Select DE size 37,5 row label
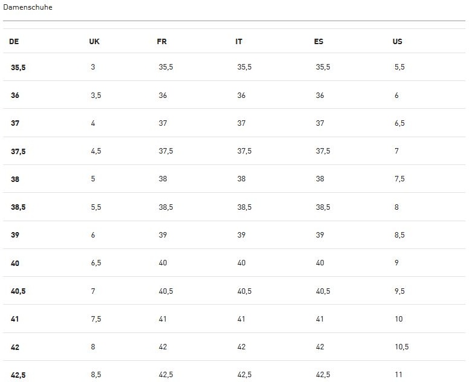The width and height of the screenshot is (469, 382). pyautogui.click(x=18, y=152)
